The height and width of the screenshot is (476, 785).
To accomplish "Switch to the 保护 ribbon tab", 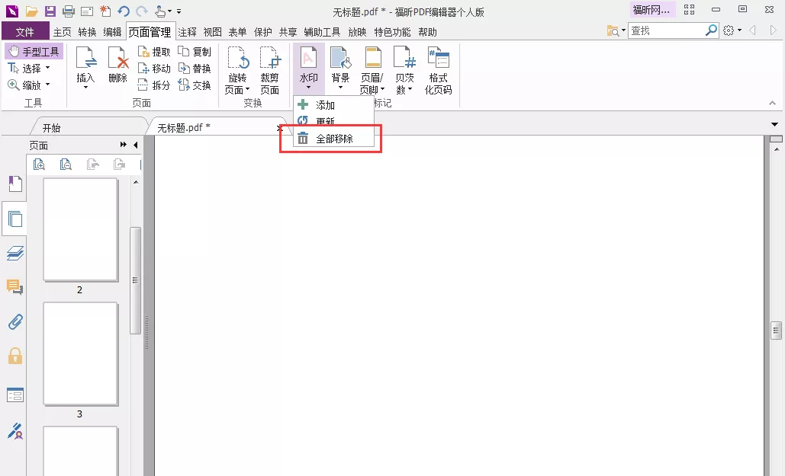I will coord(263,32).
